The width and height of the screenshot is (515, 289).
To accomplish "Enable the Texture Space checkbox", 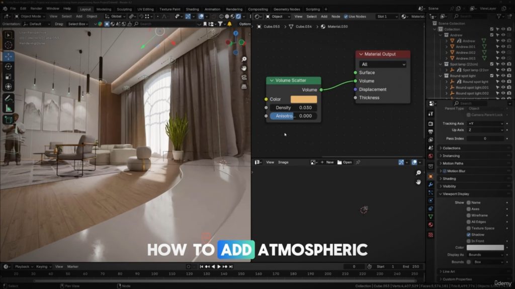I will [469, 228].
